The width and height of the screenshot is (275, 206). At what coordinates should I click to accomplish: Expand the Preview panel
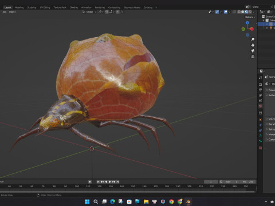[x=270, y=90]
